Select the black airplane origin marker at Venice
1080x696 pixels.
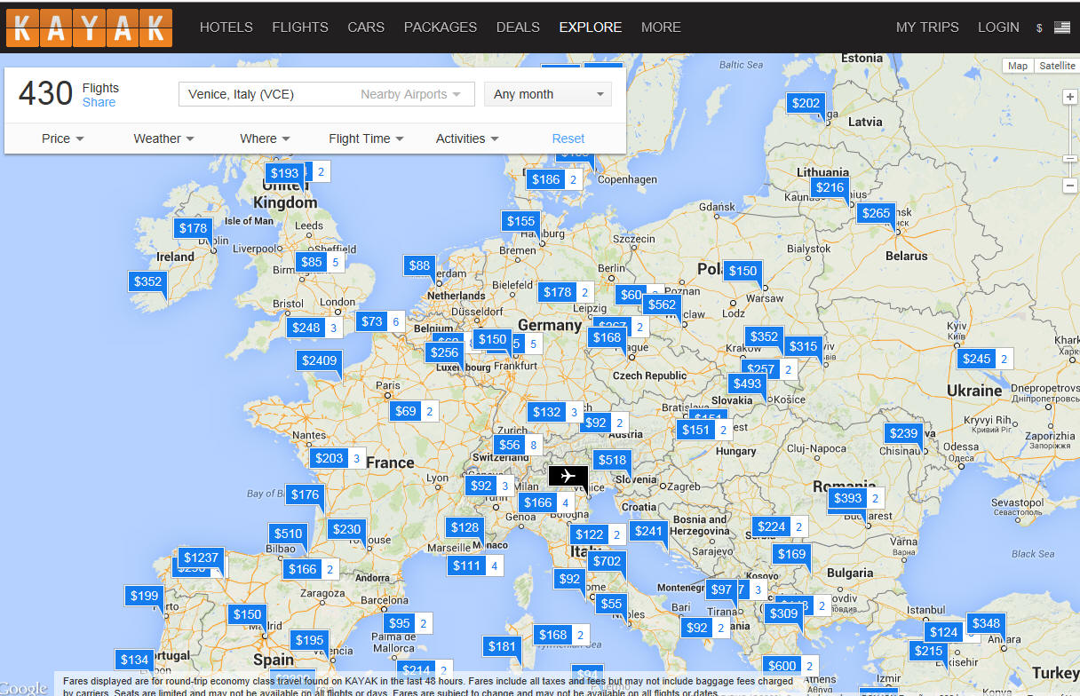568,476
